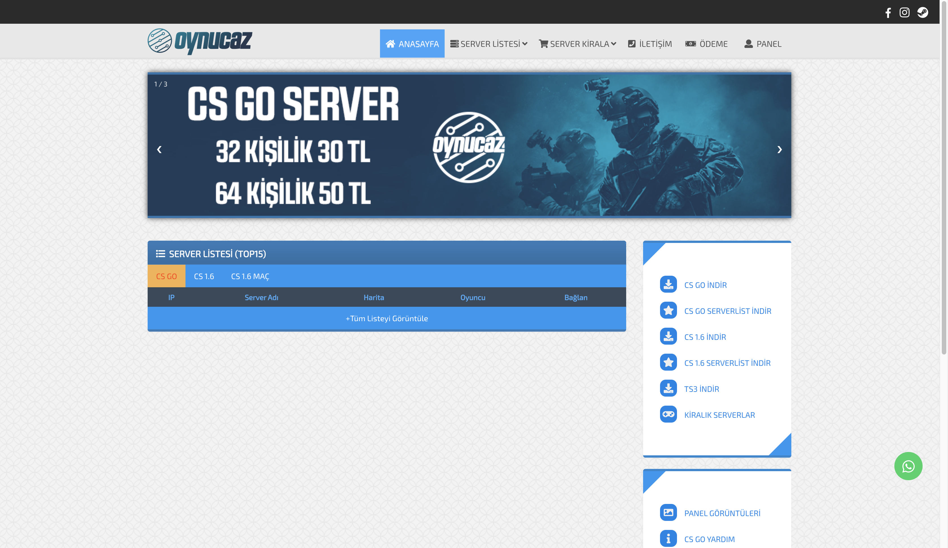Viewport: 948px width, 548px height.
Task: Select the CS GO server tab
Action: point(166,276)
